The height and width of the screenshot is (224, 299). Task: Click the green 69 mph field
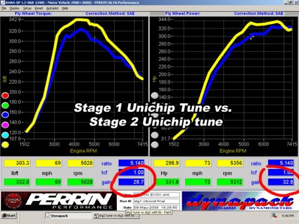[48, 182]
